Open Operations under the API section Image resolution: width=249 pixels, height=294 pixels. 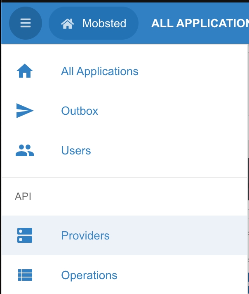[x=89, y=275]
